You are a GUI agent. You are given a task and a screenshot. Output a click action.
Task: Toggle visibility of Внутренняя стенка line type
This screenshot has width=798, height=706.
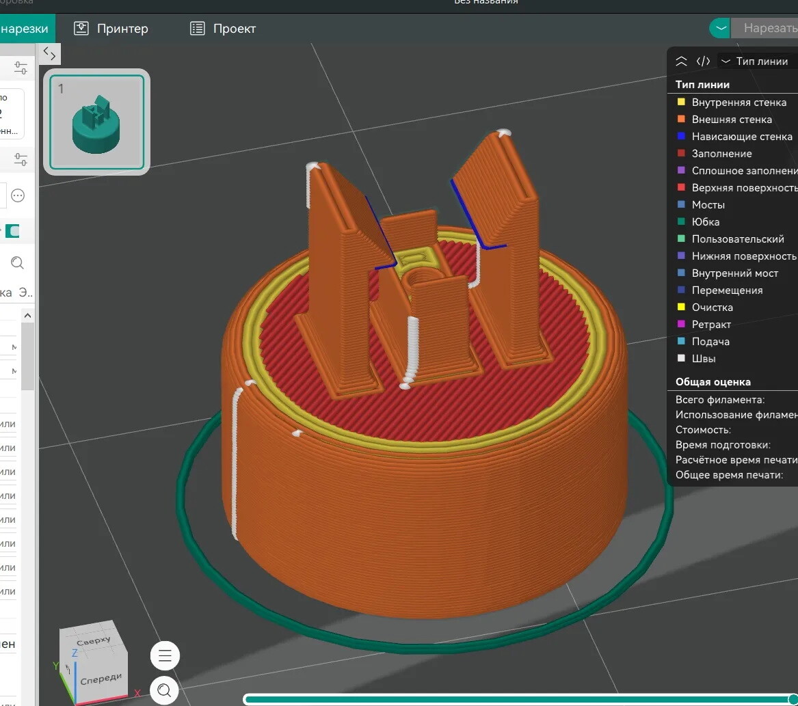point(739,103)
